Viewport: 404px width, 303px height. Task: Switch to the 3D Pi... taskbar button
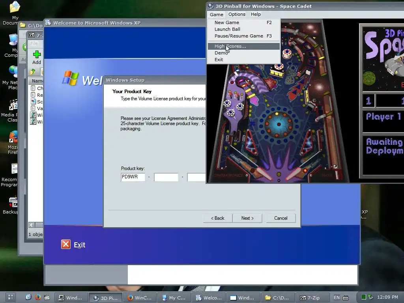pyautogui.click(x=105, y=297)
